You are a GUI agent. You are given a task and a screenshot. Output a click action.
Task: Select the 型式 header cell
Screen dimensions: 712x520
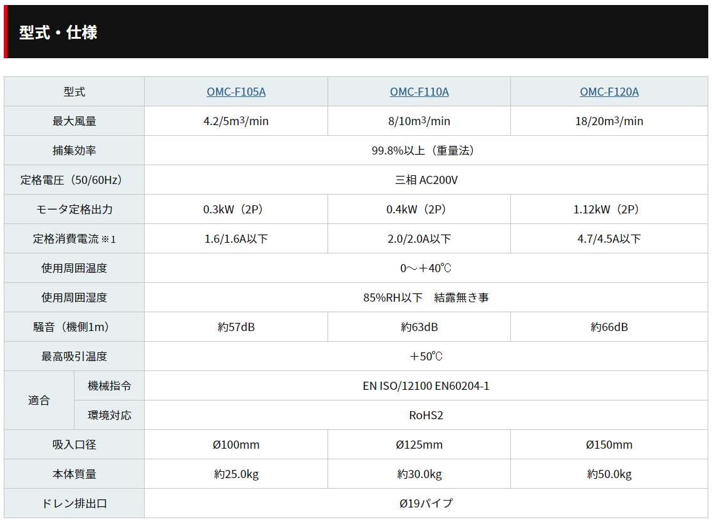coord(75,91)
